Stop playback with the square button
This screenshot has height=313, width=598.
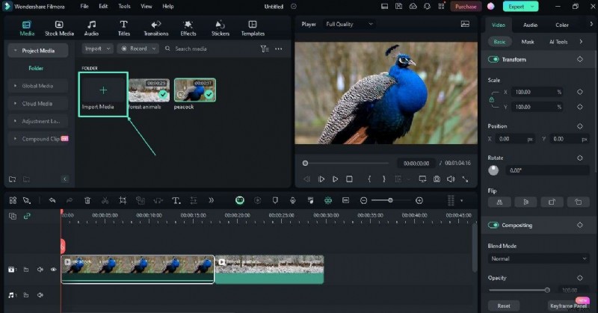click(x=349, y=179)
